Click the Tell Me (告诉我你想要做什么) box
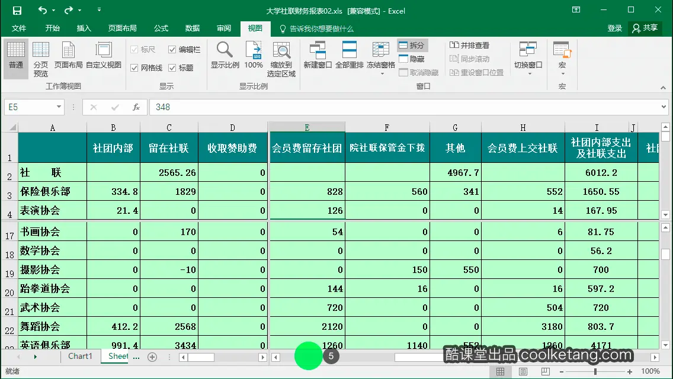 pyautogui.click(x=317, y=29)
